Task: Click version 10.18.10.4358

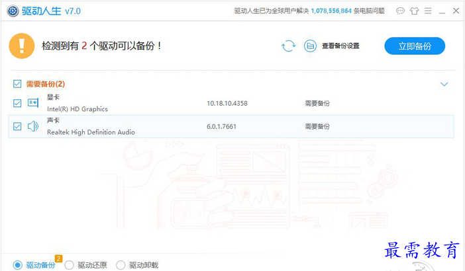Action: 227,104
